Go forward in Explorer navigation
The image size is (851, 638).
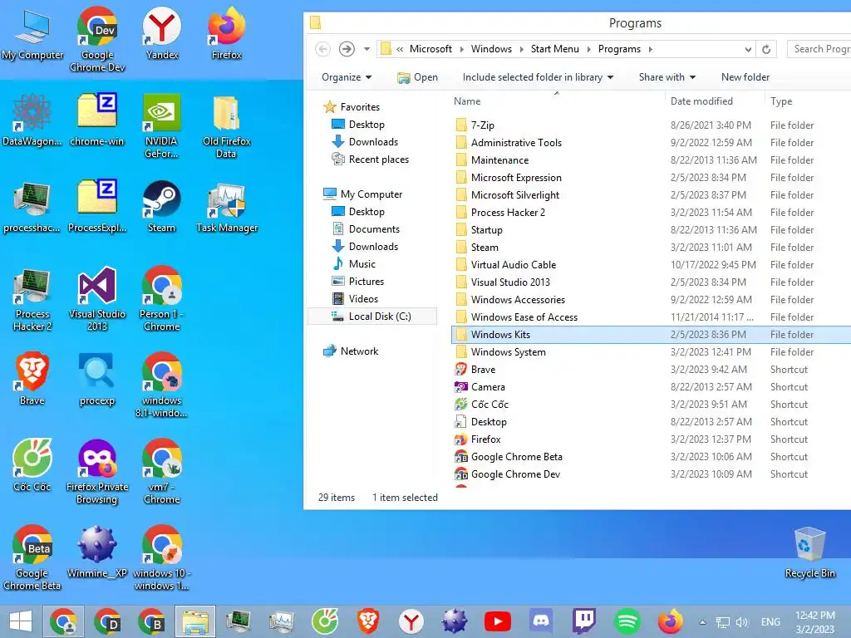pos(347,49)
